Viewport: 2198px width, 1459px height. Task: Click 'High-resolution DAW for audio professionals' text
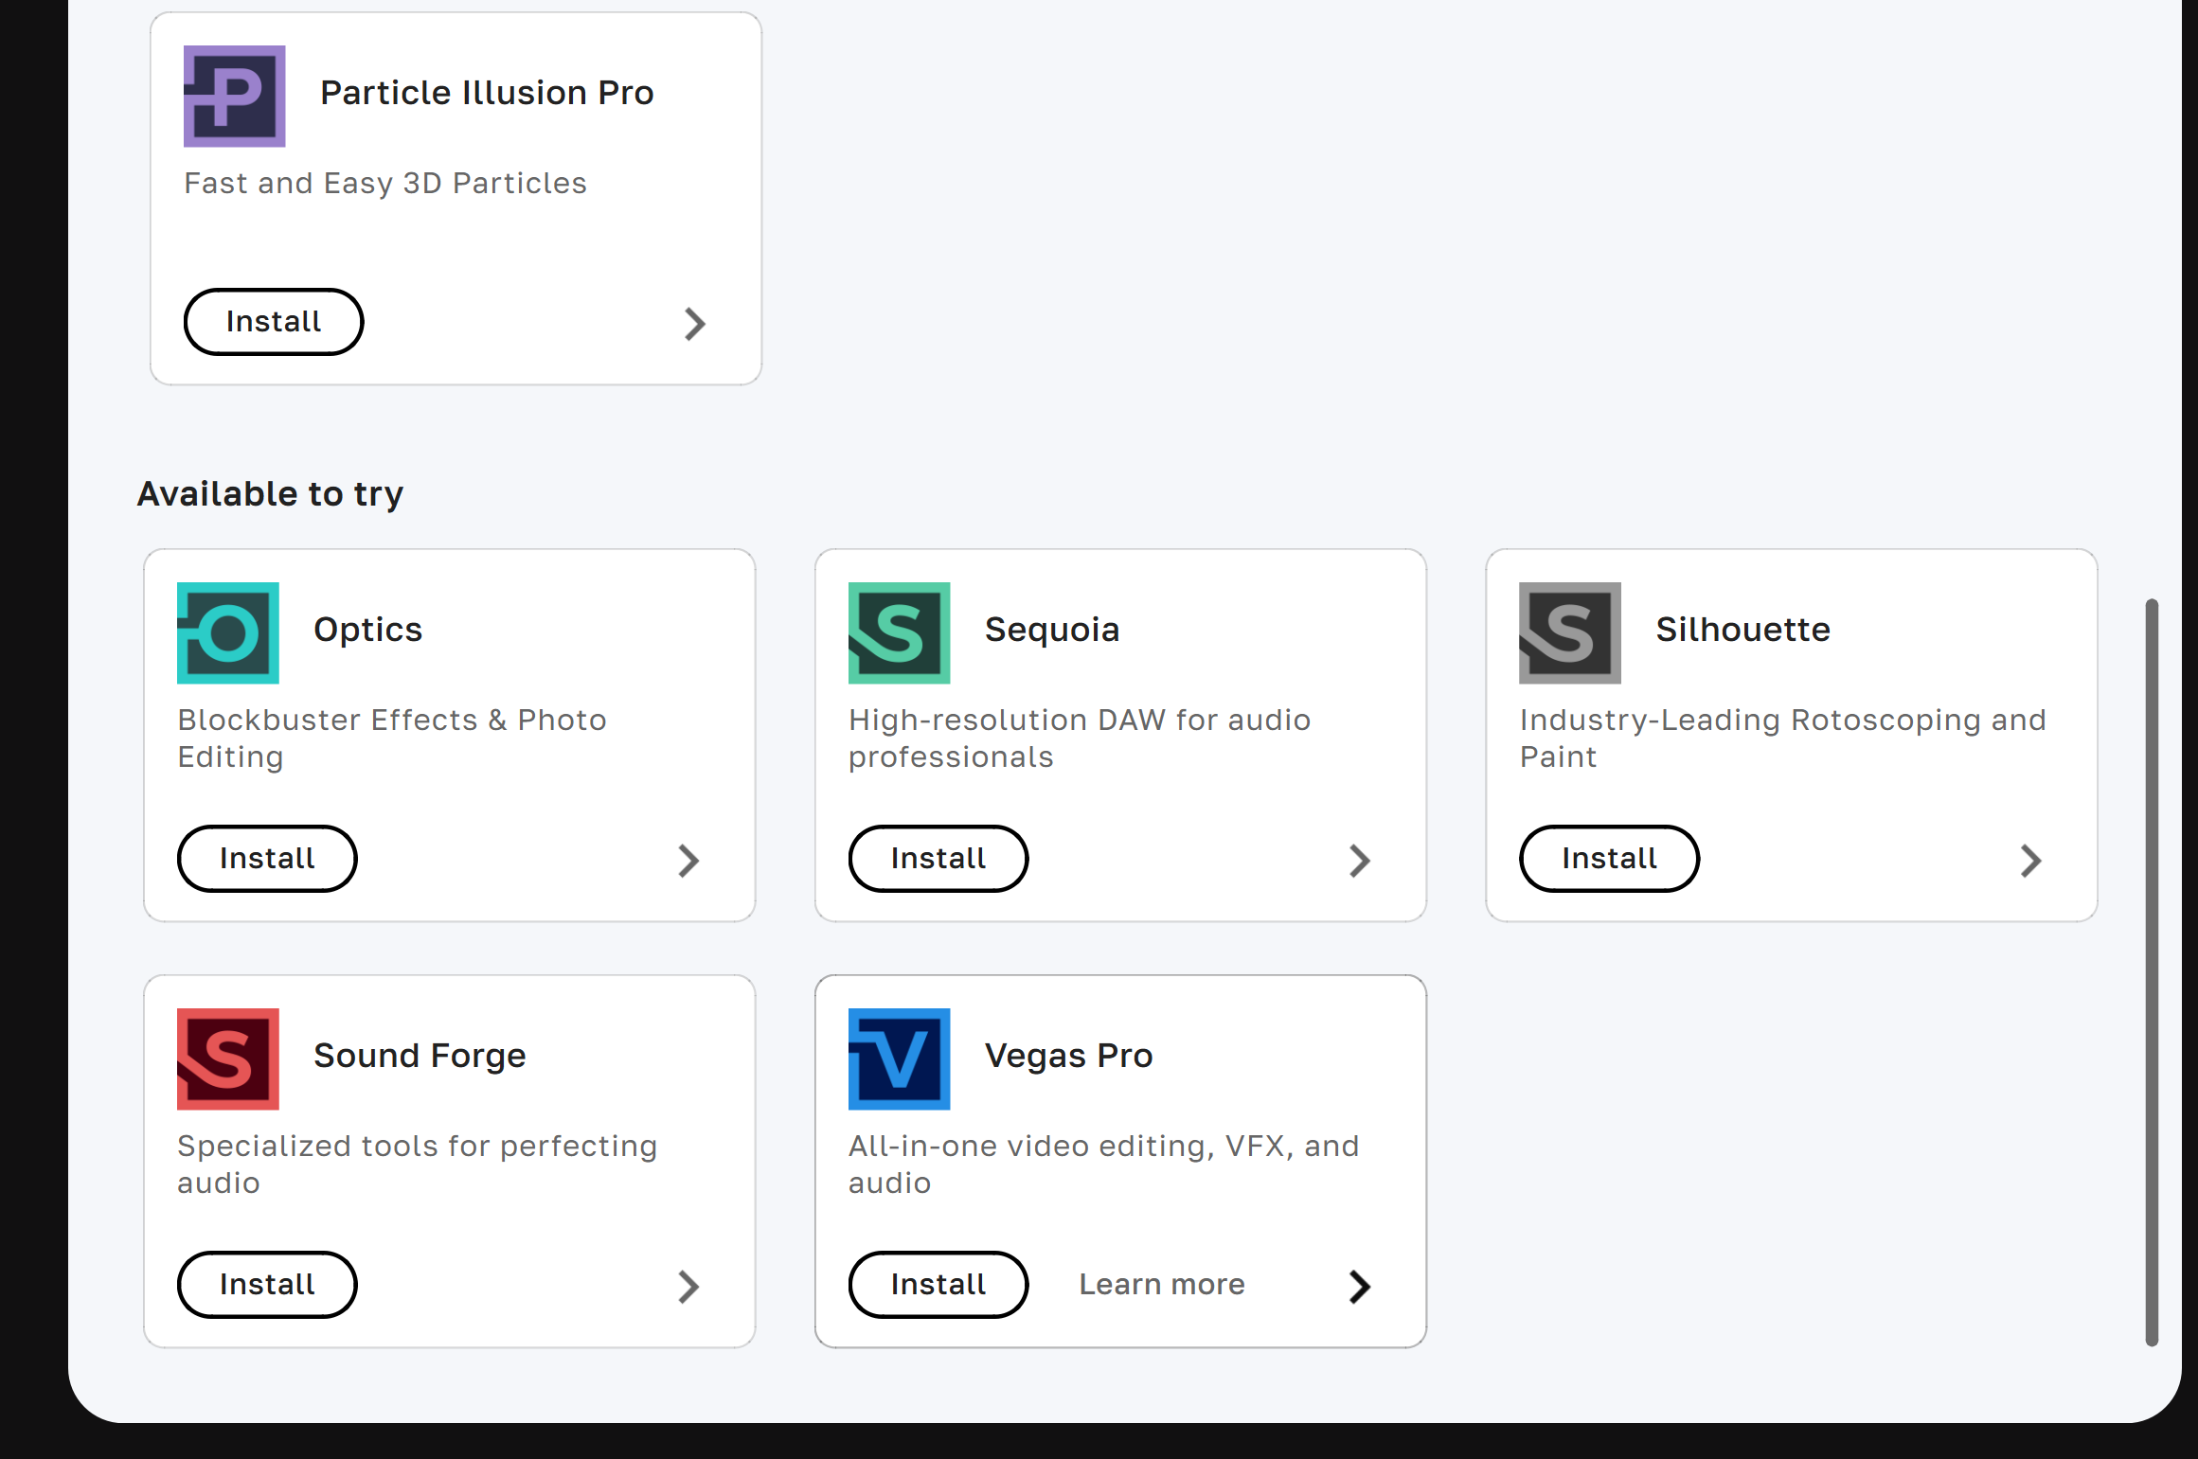pyautogui.click(x=1080, y=738)
